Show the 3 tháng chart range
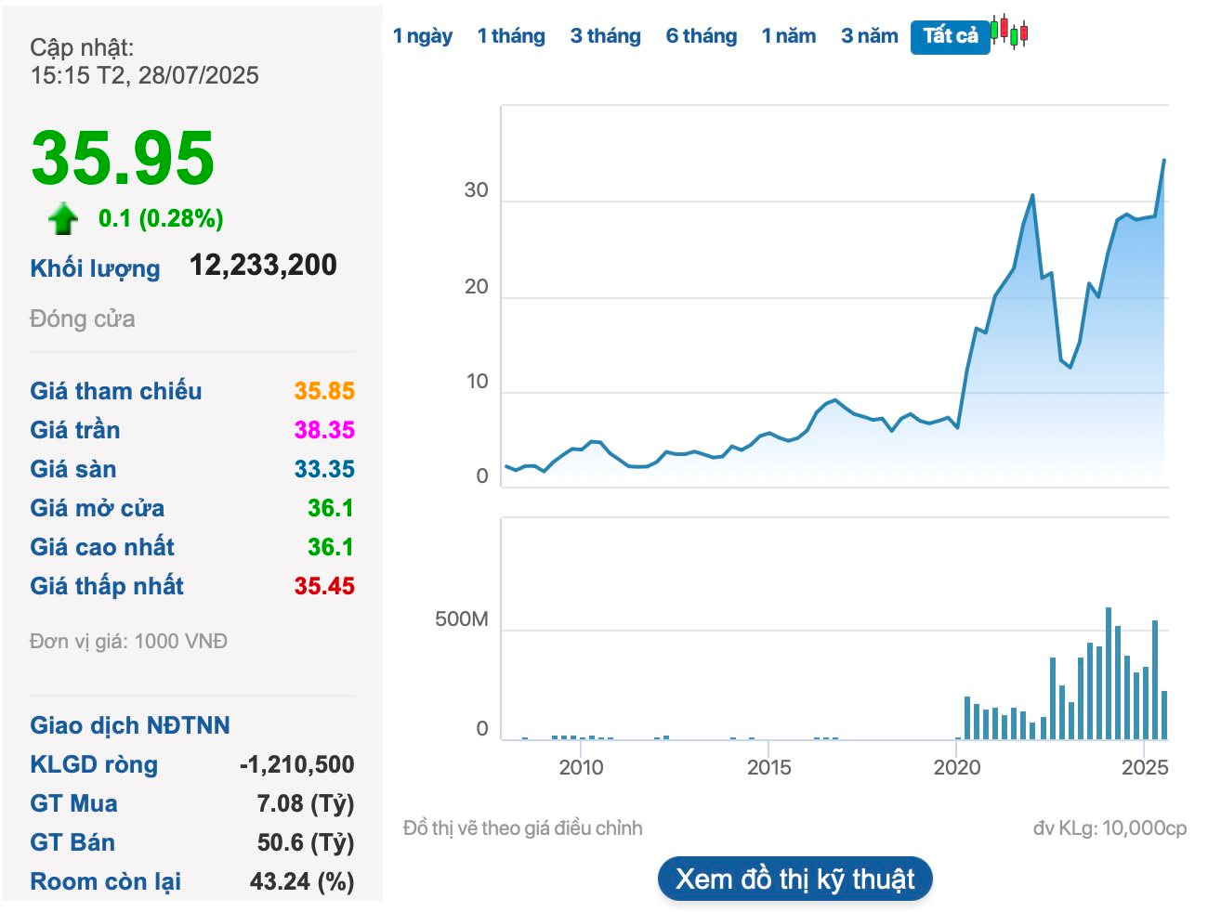This screenshot has width=1221, height=912. coord(605,36)
